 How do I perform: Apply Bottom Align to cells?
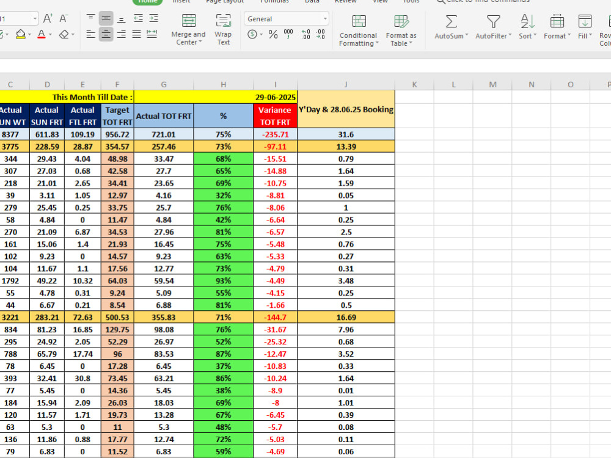121,18
